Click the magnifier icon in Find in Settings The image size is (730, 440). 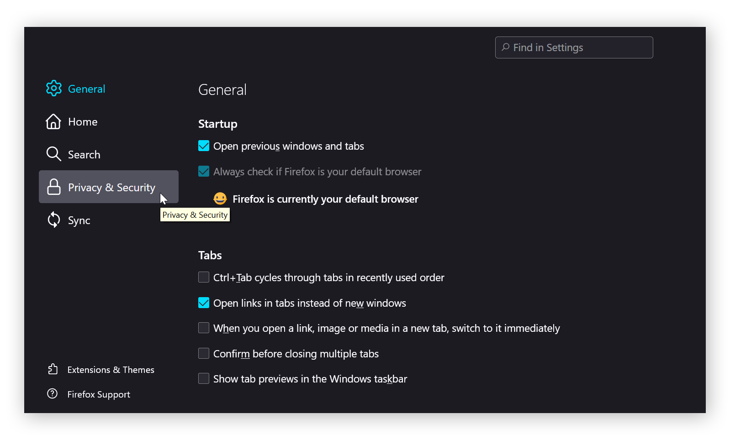click(505, 47)
